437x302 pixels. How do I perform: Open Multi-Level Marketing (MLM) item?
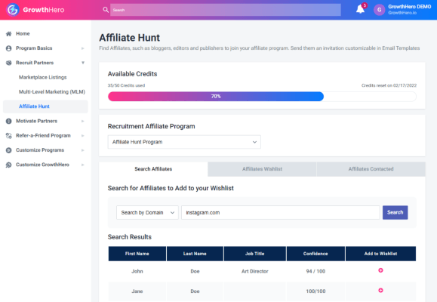coord(52,92)
